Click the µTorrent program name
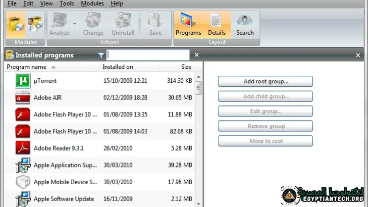The height and width of the screenshot is (207, 368). pos(45,81)
